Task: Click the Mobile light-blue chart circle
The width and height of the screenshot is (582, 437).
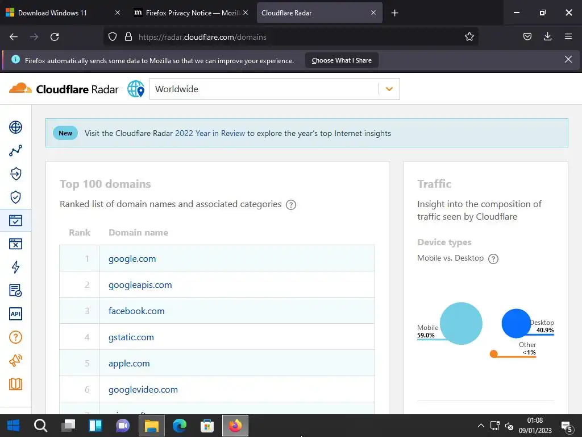Action: point(461,323)
